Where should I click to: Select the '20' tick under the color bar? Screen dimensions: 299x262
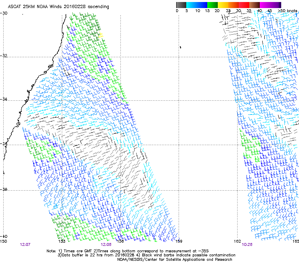coord(217,11)
